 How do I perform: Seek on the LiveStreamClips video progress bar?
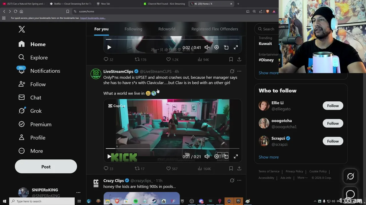tap(172, 148)
